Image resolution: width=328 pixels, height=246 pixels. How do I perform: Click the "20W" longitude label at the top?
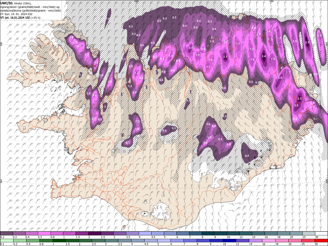(136, 1)
